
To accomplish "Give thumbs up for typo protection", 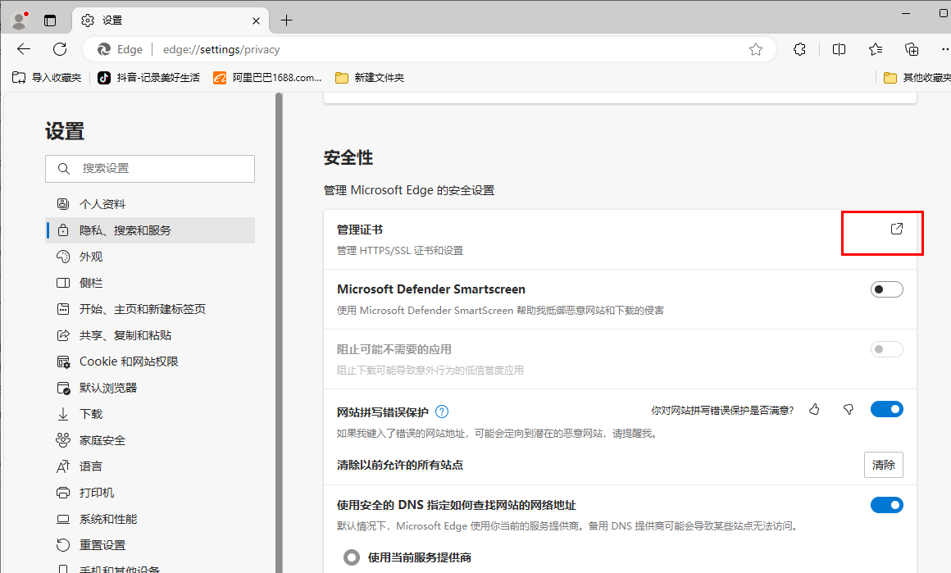I will 815,410.
